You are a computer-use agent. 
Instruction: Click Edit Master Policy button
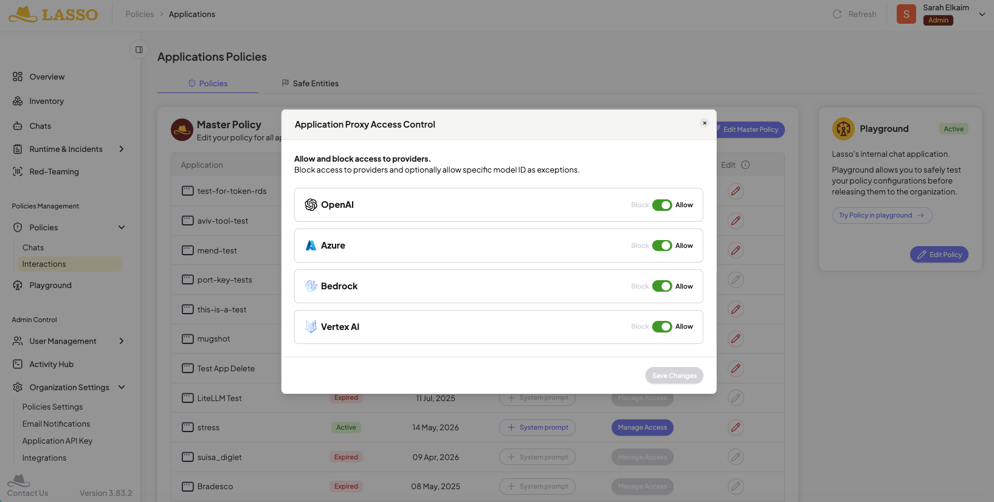[750, 129]
